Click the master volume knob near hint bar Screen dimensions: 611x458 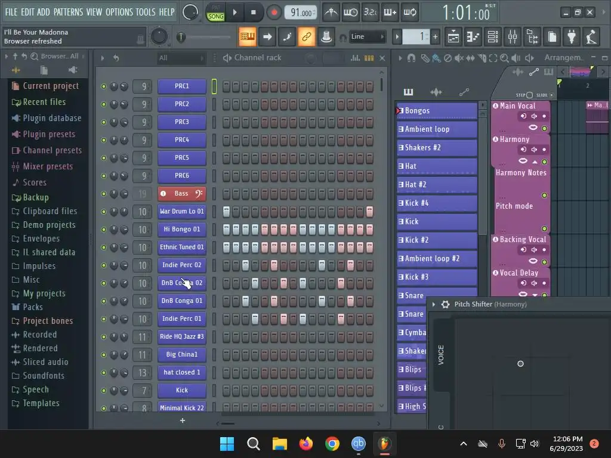159,36
